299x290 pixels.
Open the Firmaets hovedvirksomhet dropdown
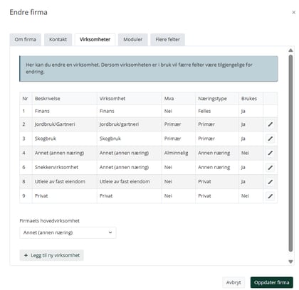pos(68,232)
